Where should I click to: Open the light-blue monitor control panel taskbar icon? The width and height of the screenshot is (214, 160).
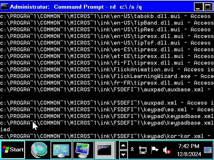pyautogui.click(x=61, y=150)
